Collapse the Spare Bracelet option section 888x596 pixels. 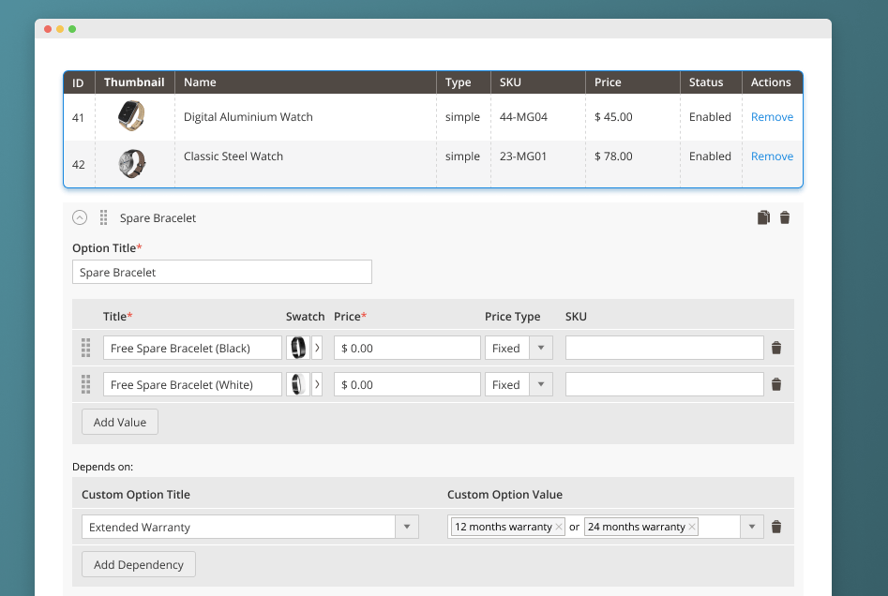tap(80, 217)
